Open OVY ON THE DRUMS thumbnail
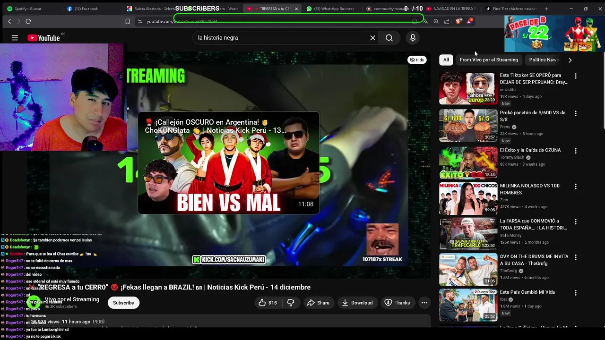This screenshot has width=605, height=340. point(468,270)
